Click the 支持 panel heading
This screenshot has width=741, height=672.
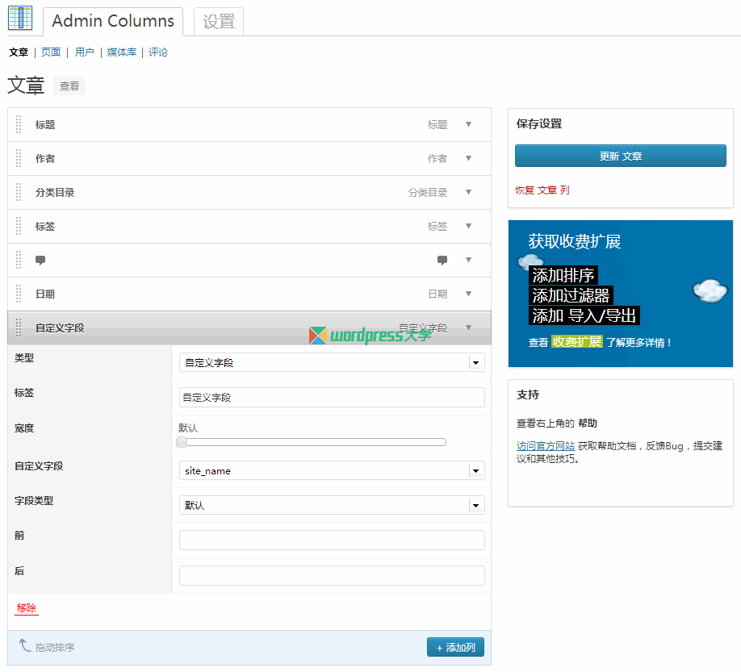coord(528,394)
